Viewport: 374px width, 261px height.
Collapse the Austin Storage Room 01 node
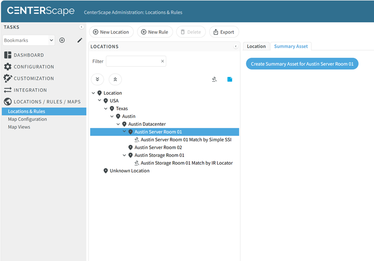[125, 156]
